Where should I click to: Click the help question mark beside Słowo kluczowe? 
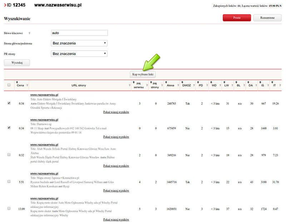29,33
